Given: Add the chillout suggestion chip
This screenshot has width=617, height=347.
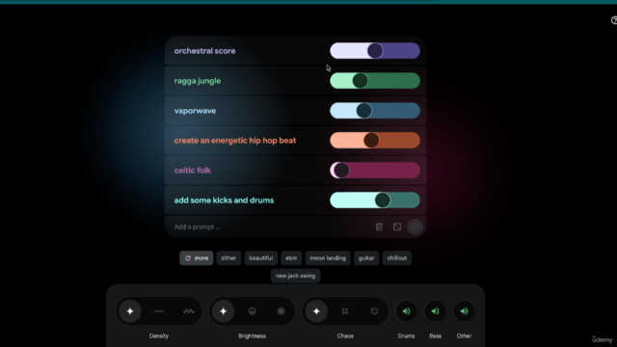Looking at the screenshot, I should (396, 258).
